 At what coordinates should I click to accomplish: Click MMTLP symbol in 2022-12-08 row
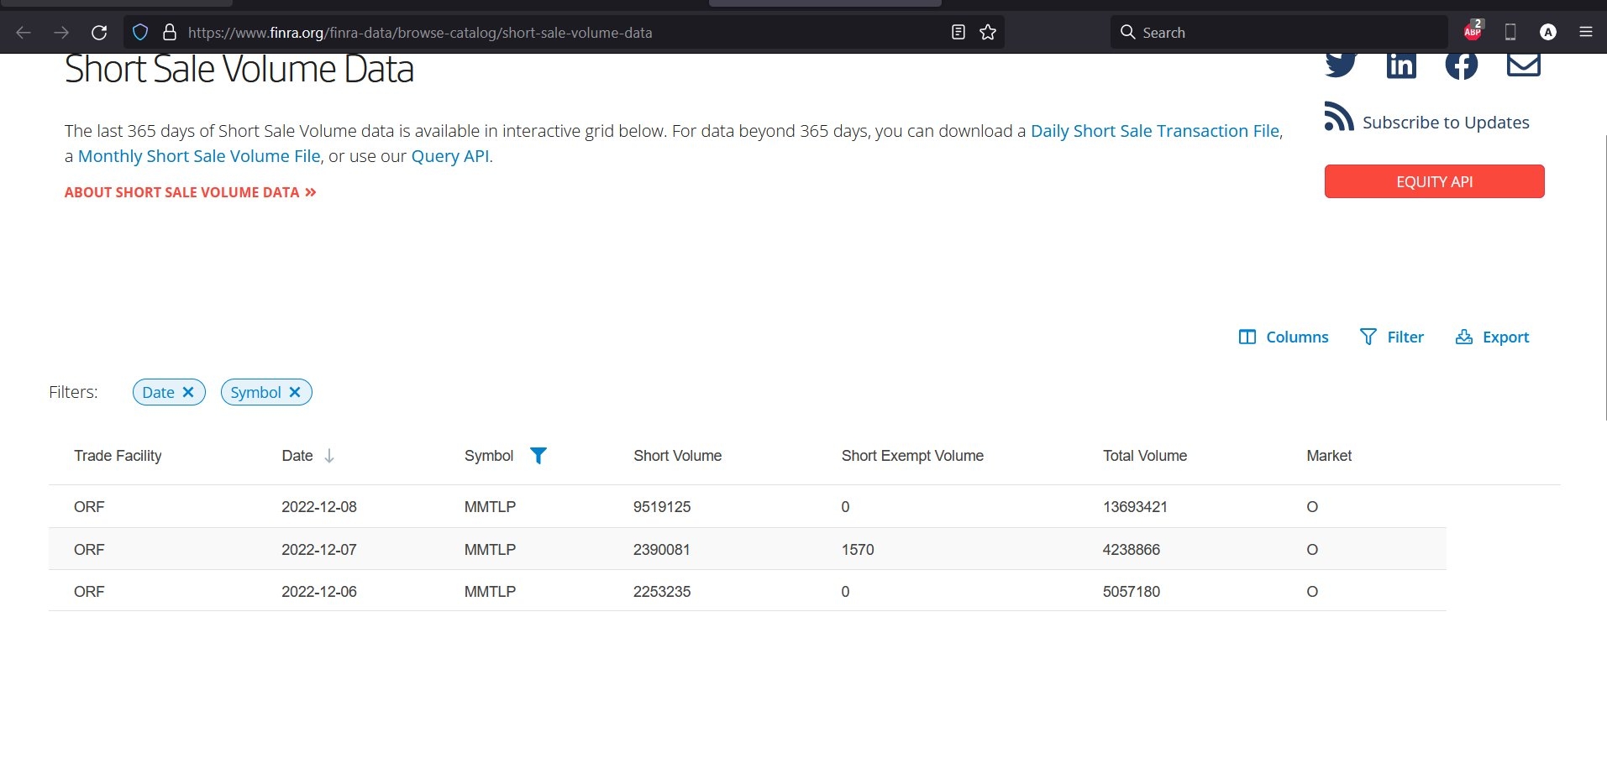coord(490,507)
